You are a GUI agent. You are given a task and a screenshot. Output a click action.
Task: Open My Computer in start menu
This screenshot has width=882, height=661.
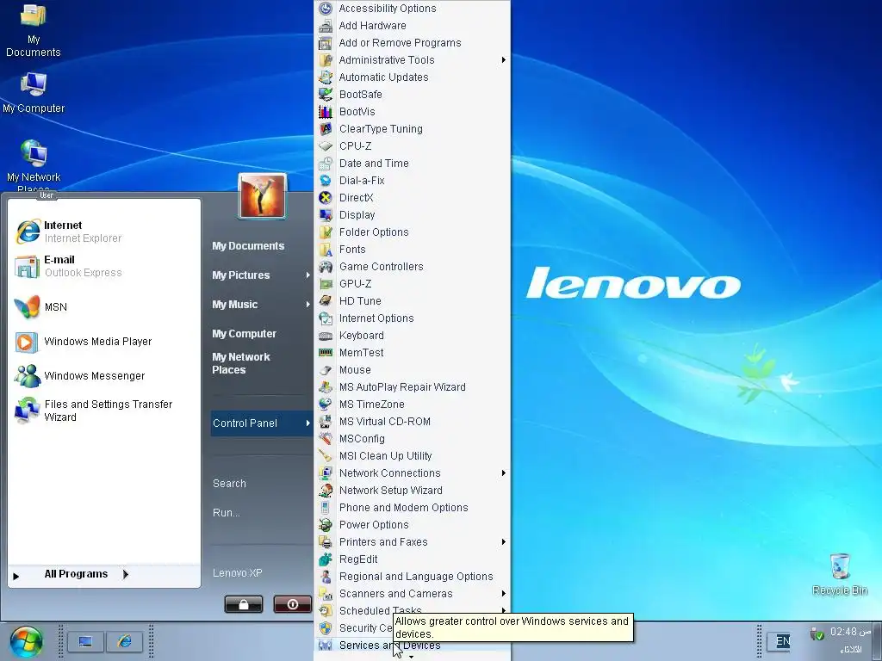pyautogui.click(x=244, y=334)
